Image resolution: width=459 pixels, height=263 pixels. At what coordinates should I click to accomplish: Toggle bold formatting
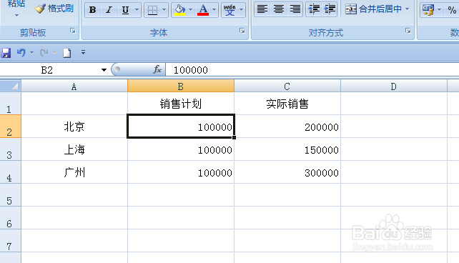coord(92,10)
